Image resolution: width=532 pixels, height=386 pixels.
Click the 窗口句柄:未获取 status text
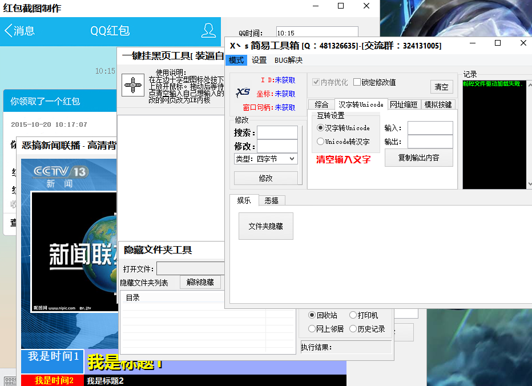[x=269, y=107]
